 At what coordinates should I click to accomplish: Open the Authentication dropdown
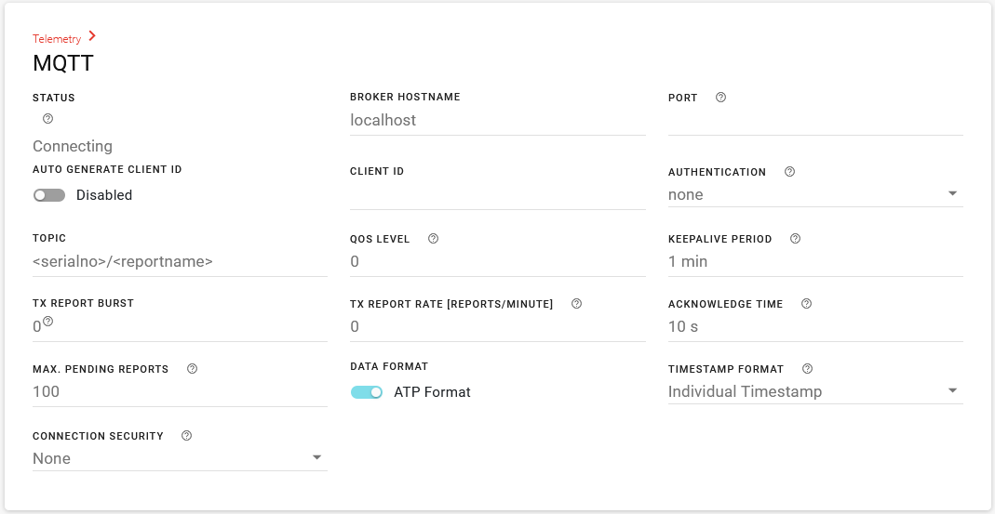pyautogui.click(x=814, y=194)
